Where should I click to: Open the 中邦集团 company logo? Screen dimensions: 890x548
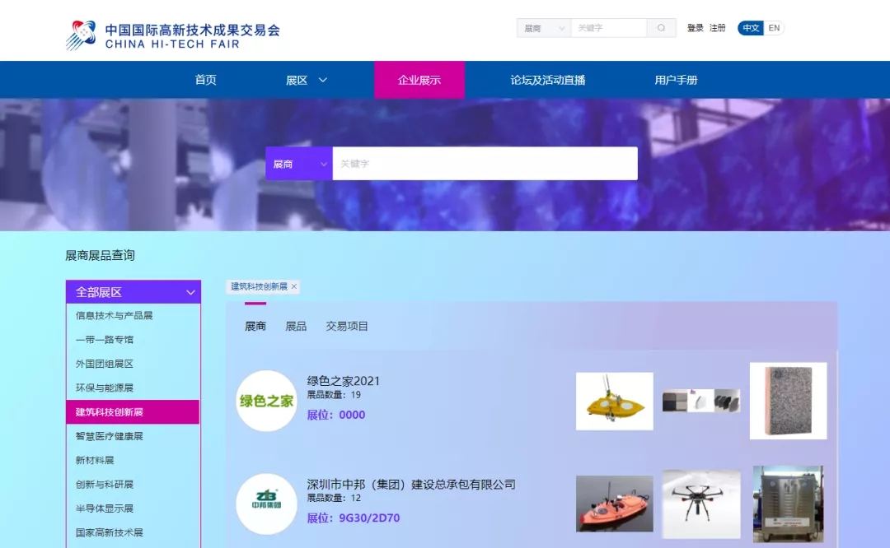pos(266,504)
